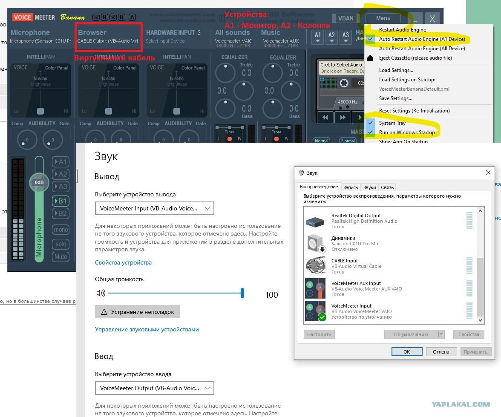Select Realtek Digital Output device icon
Viewport: 501px width, 417px height.
click(x=315, y=221)
